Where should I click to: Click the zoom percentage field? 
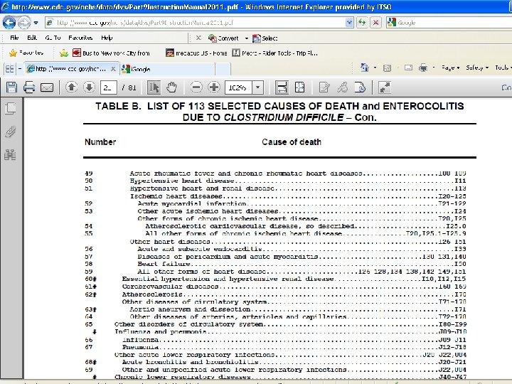tap(238, 87)
